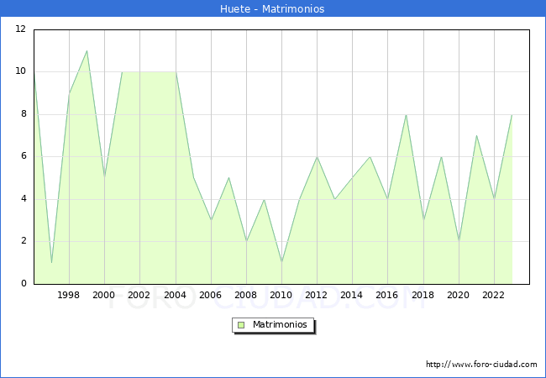
Task: Click the y-axis value 4
Action: click(x=24, y=199)
